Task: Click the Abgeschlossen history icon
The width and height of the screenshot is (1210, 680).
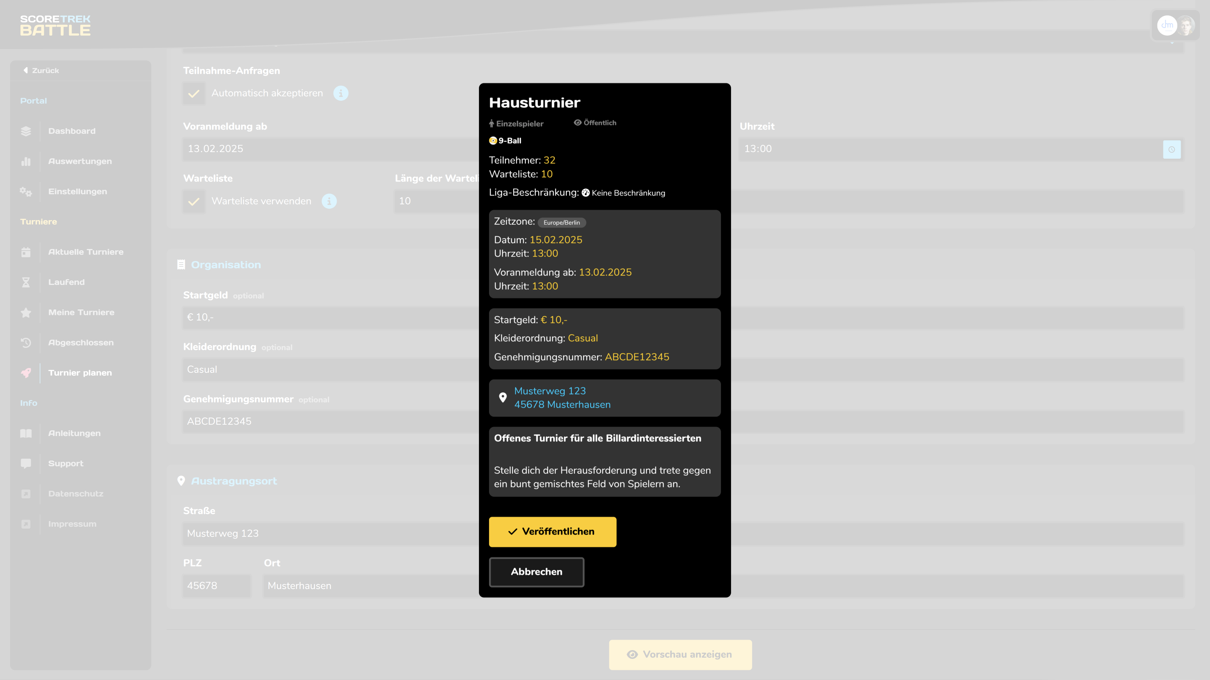Action: click(x=26, y=343)
